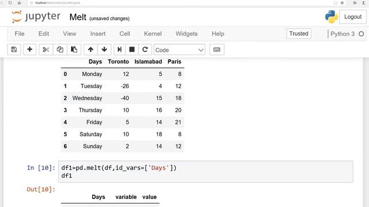The height and width of the screenshot is (207, 369).
Task: Click the save and checkpoint icon
Action: [14, 49]
